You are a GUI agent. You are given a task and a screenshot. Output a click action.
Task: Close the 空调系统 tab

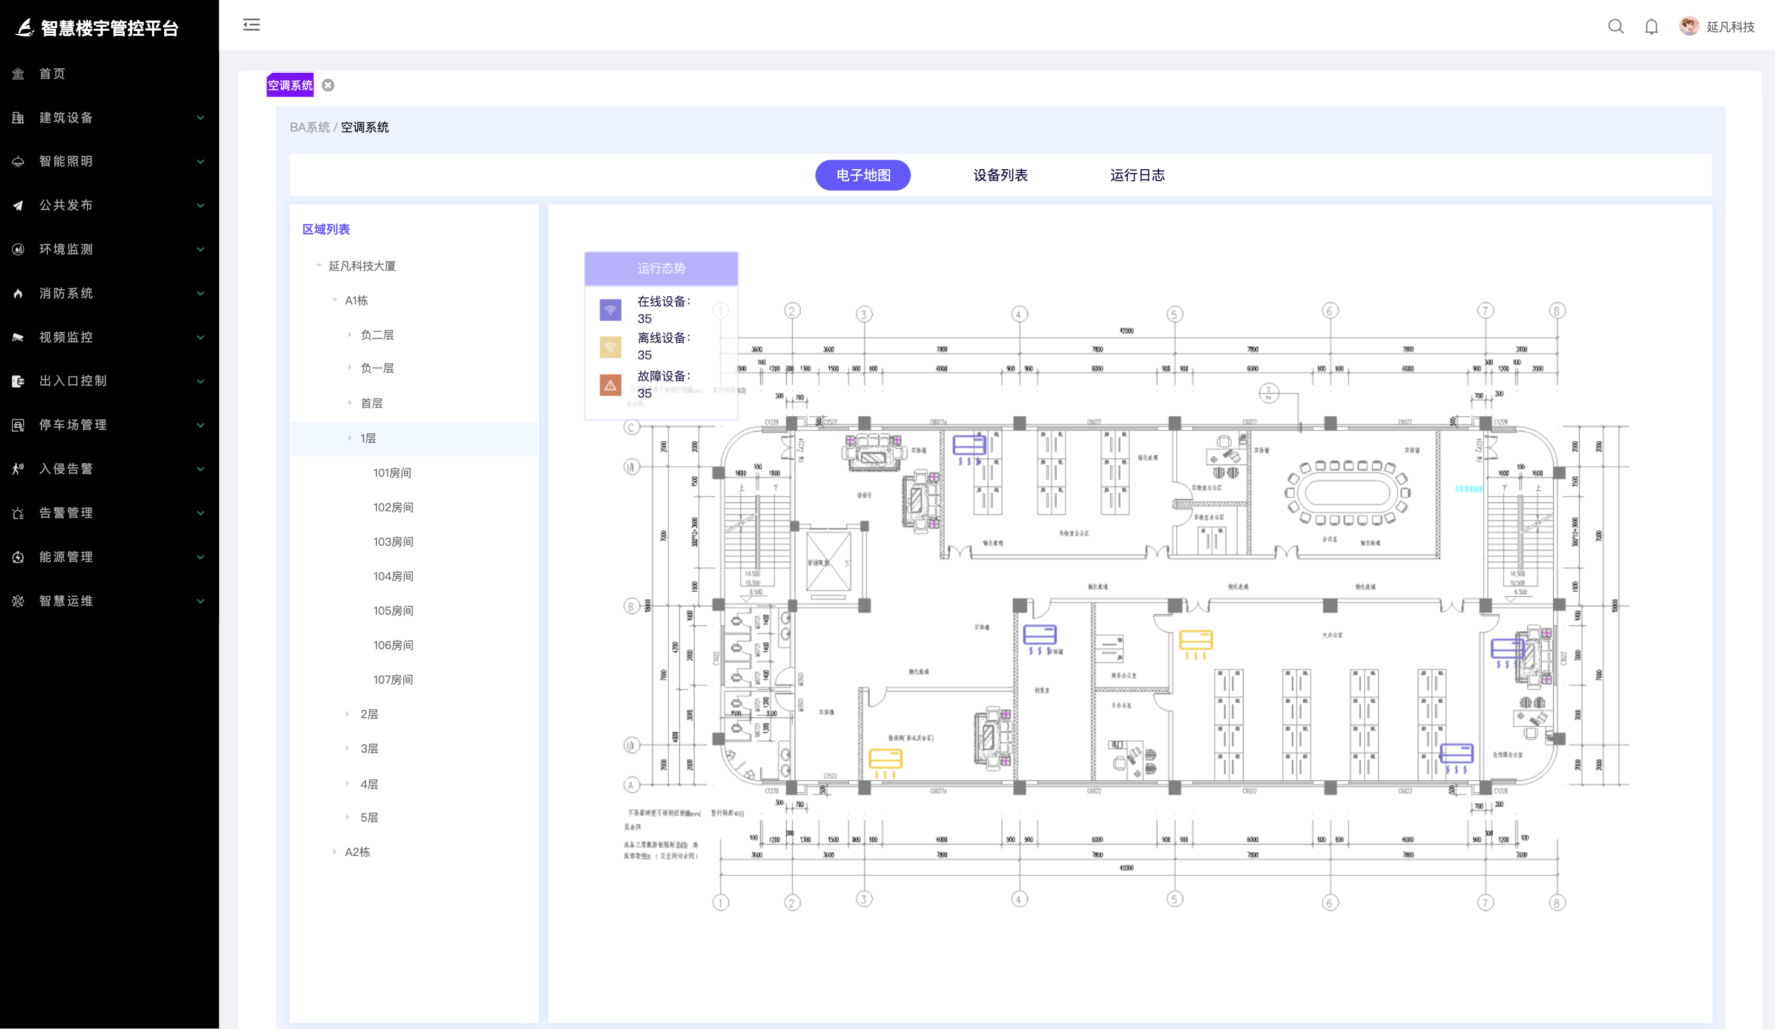[328, 85]
